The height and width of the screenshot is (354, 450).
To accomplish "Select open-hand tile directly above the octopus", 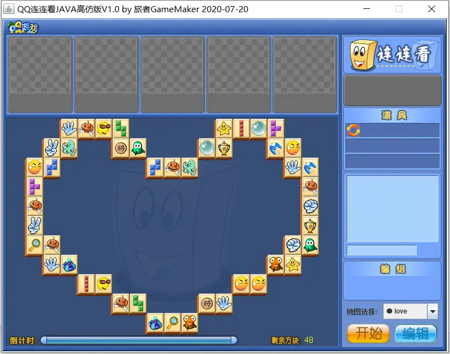I will pyautogui.click(x=69, y=128).
